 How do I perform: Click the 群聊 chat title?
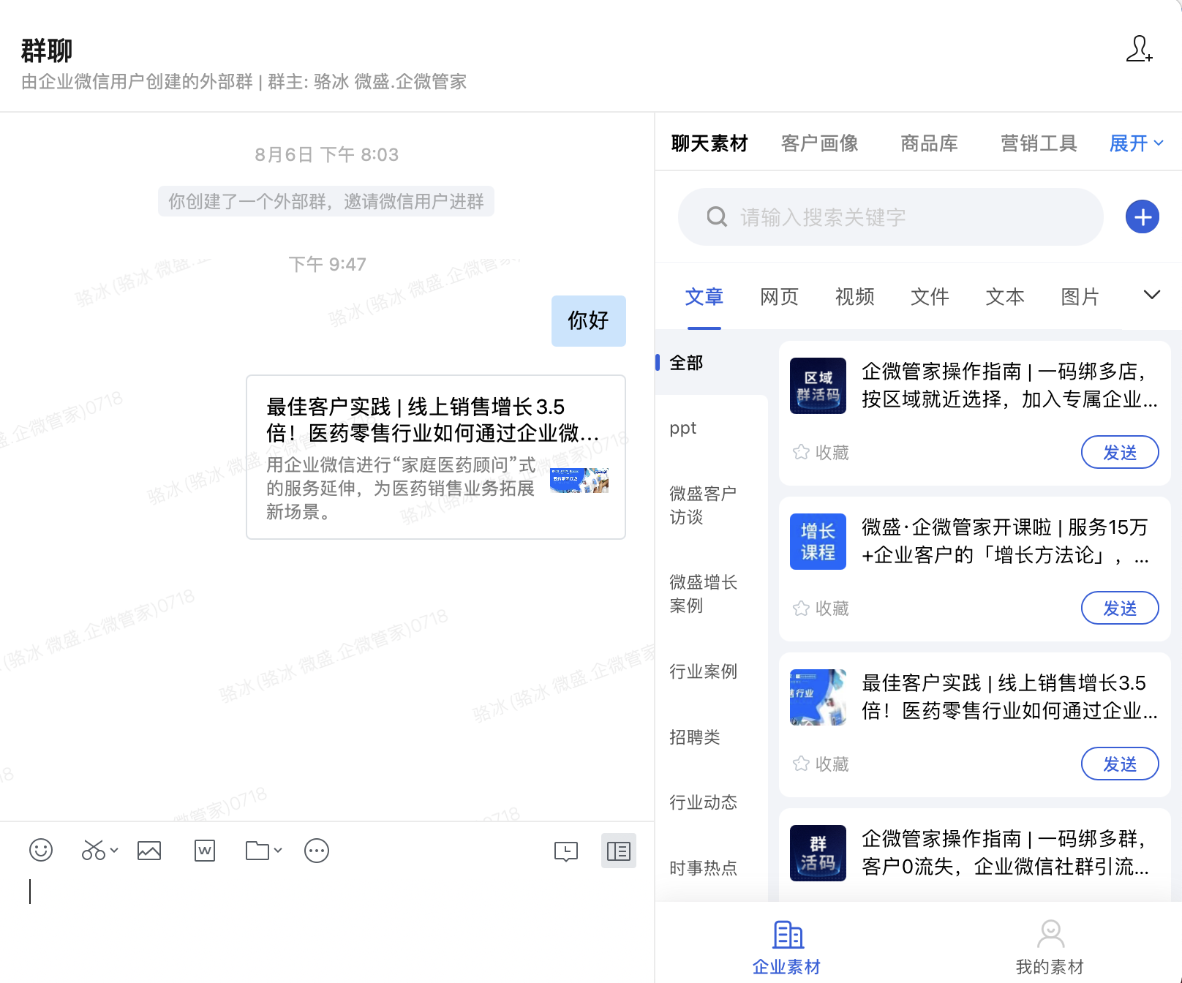click(47, 51)
